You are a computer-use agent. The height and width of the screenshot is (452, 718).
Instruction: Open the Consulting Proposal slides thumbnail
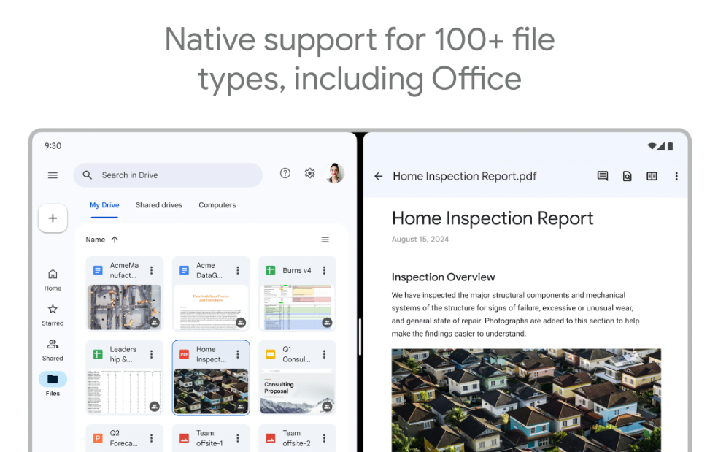click(297, 391)
